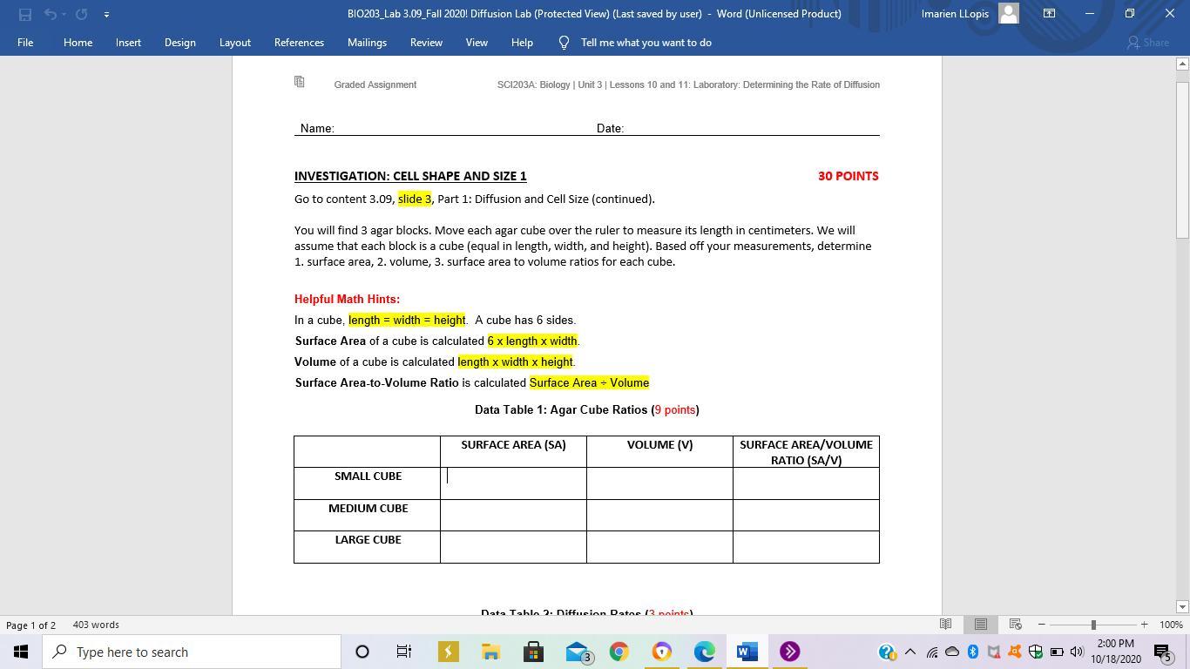This screenshot has width=1190, height=669.
Task: Click the Small Cube volume cell
Action: (659, 483)
